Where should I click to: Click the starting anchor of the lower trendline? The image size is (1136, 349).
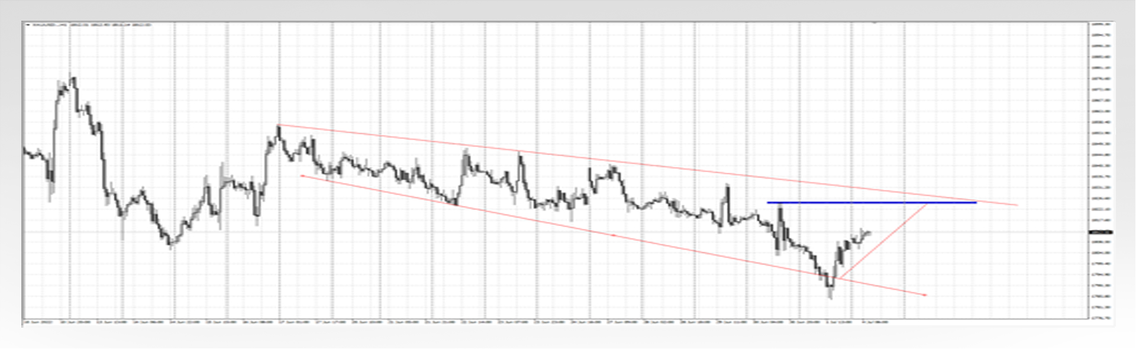click(302, 175)
